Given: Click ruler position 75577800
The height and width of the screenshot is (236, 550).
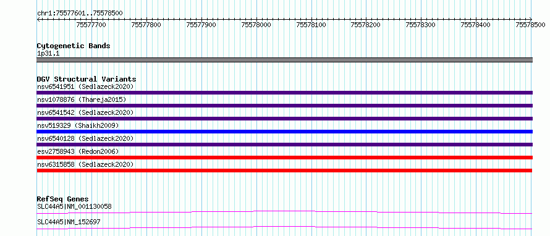Looking at the screenshot, I should pyautogui.click(x=146, y=25).
